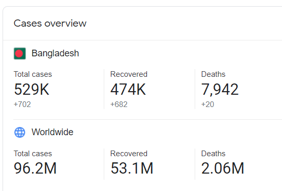Image resolution: width=282 pixels, height=191 pixels.
Task: Click Worldwide Recovered label
Action: (129, 154)
